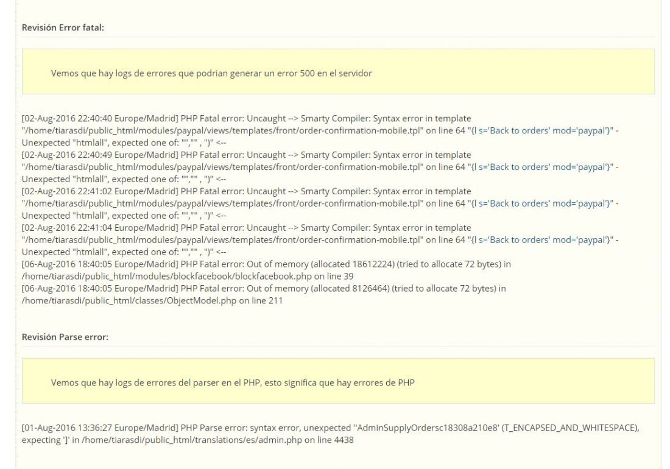Click the 'Revisión Error fatal:' heading

click(x=63, y=28)
